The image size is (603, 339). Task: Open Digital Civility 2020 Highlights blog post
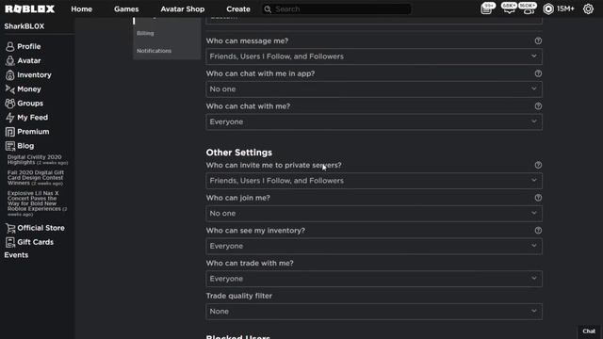click(38, 160)
